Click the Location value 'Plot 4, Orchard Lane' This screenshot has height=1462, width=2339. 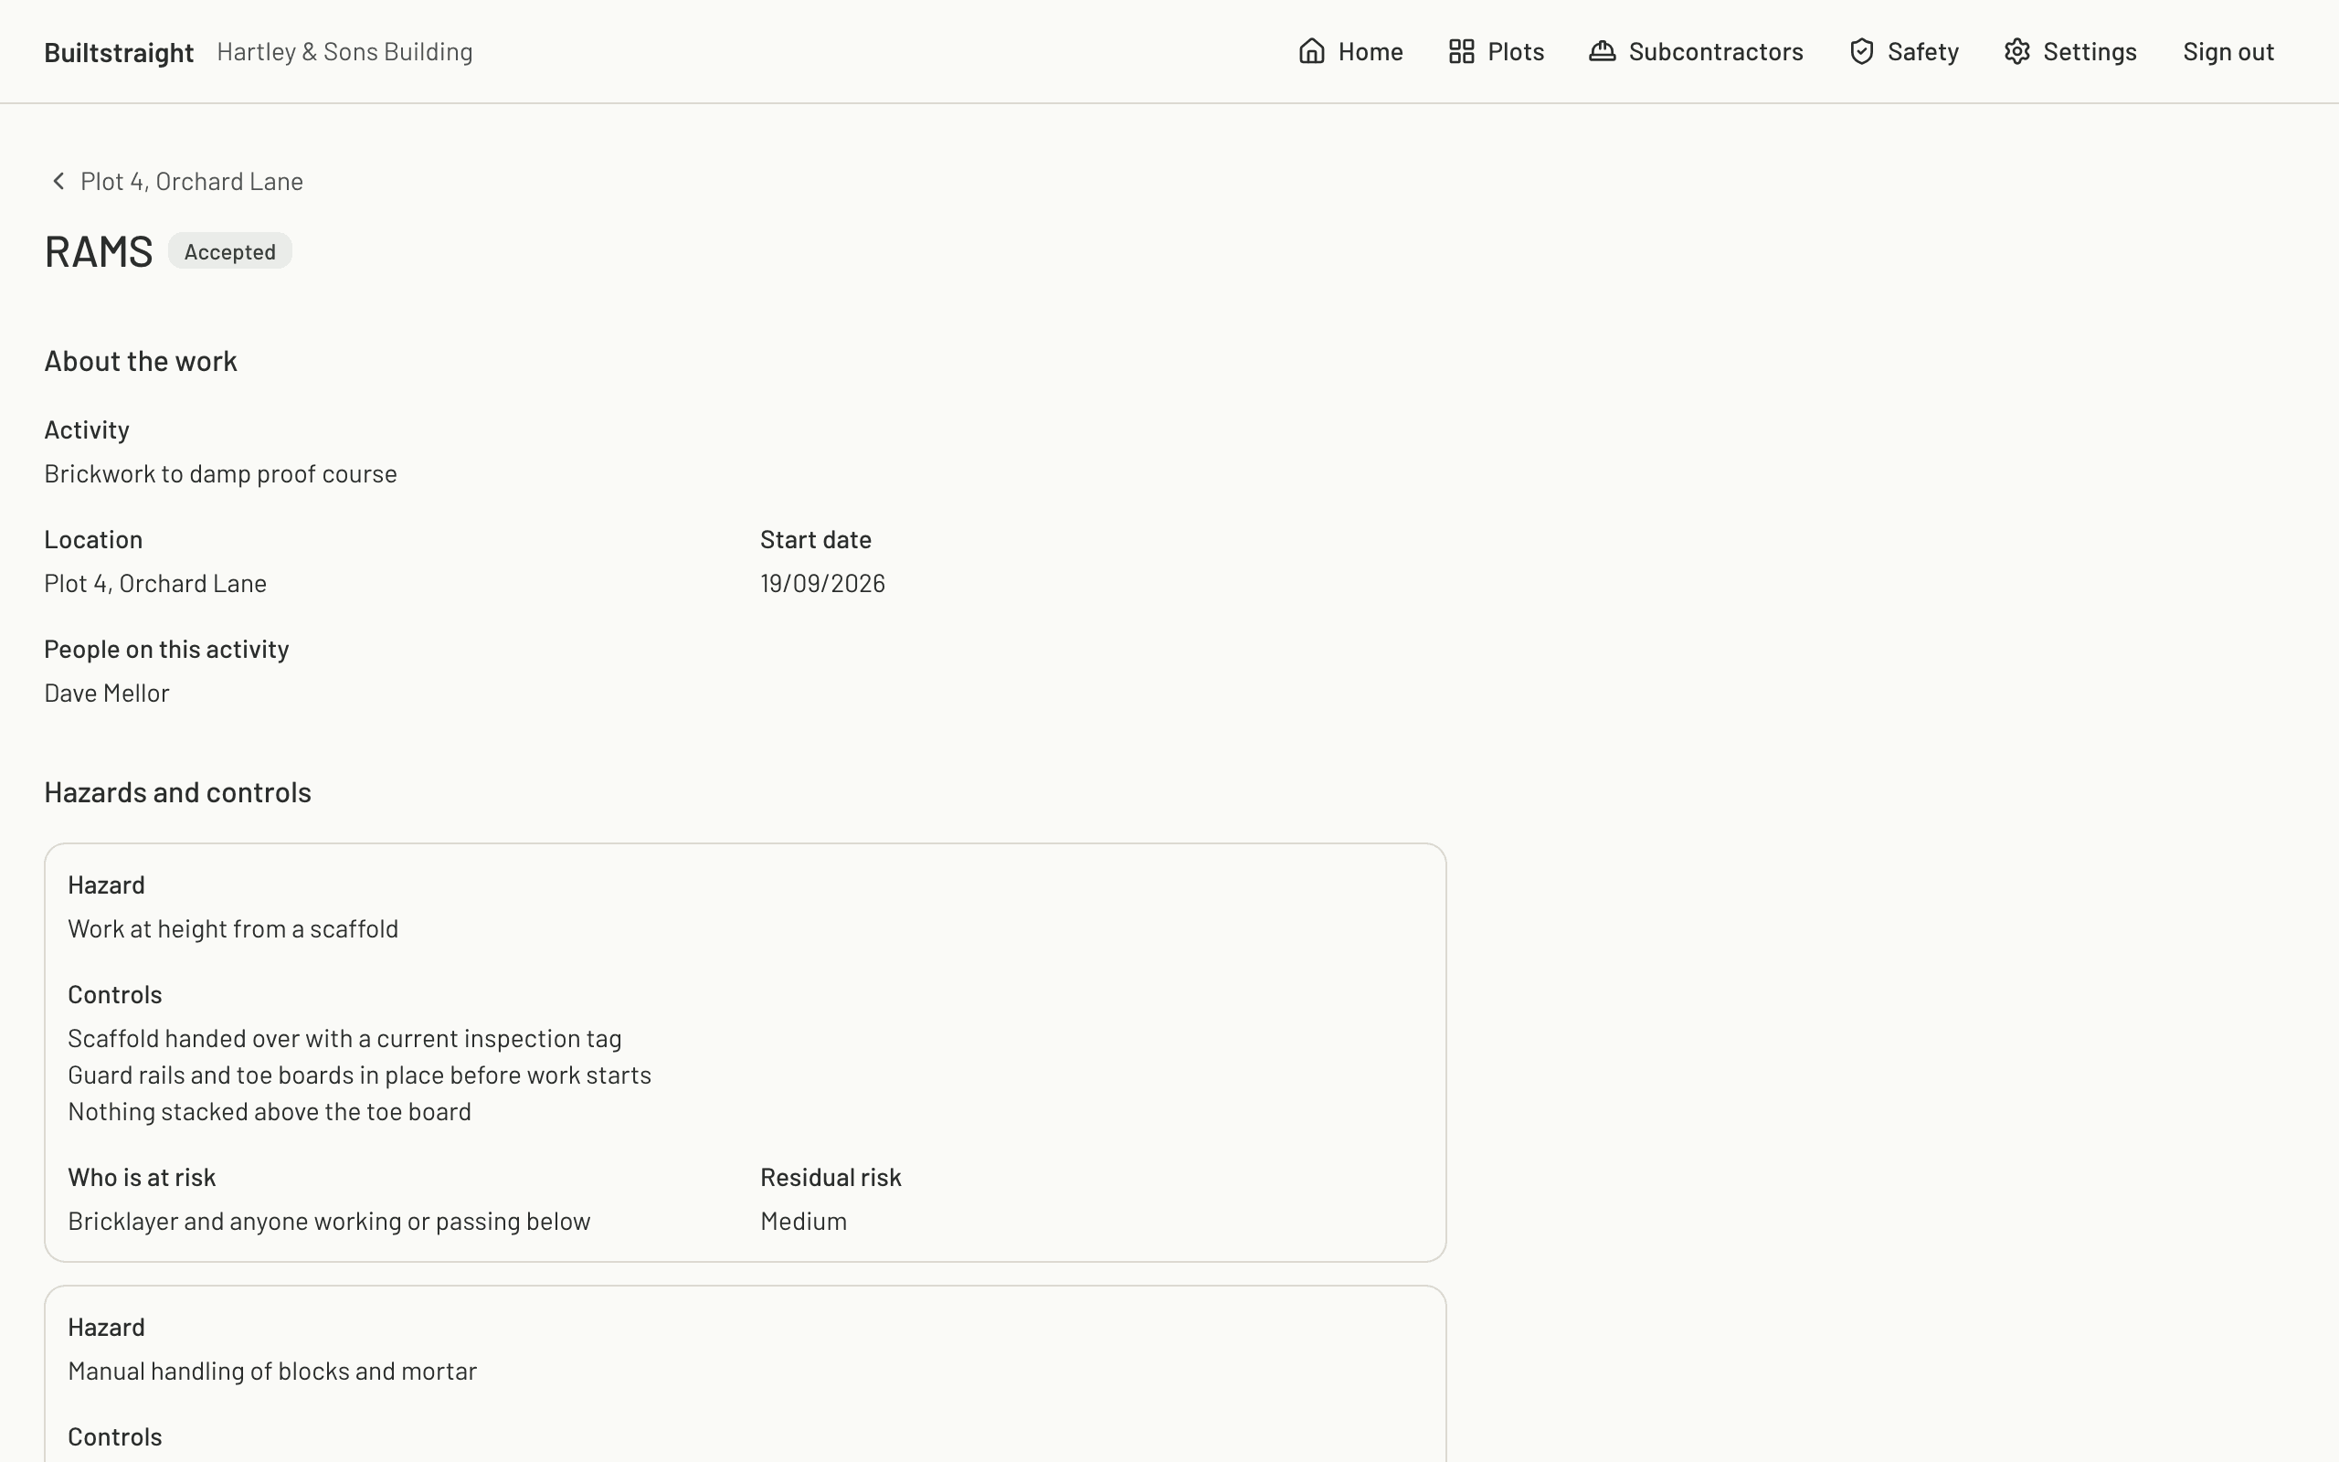[155, 583]
